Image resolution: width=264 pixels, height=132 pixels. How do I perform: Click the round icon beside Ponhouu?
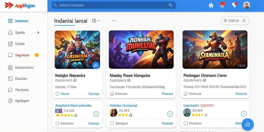[x=186, y=94]
